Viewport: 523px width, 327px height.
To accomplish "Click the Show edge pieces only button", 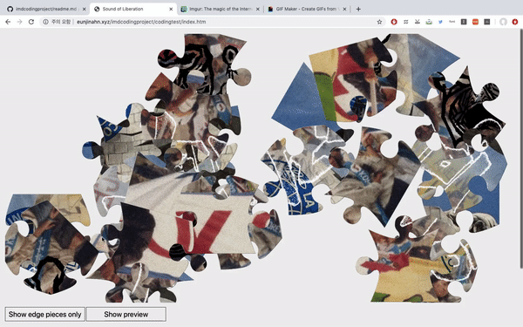I will point(45,314).
